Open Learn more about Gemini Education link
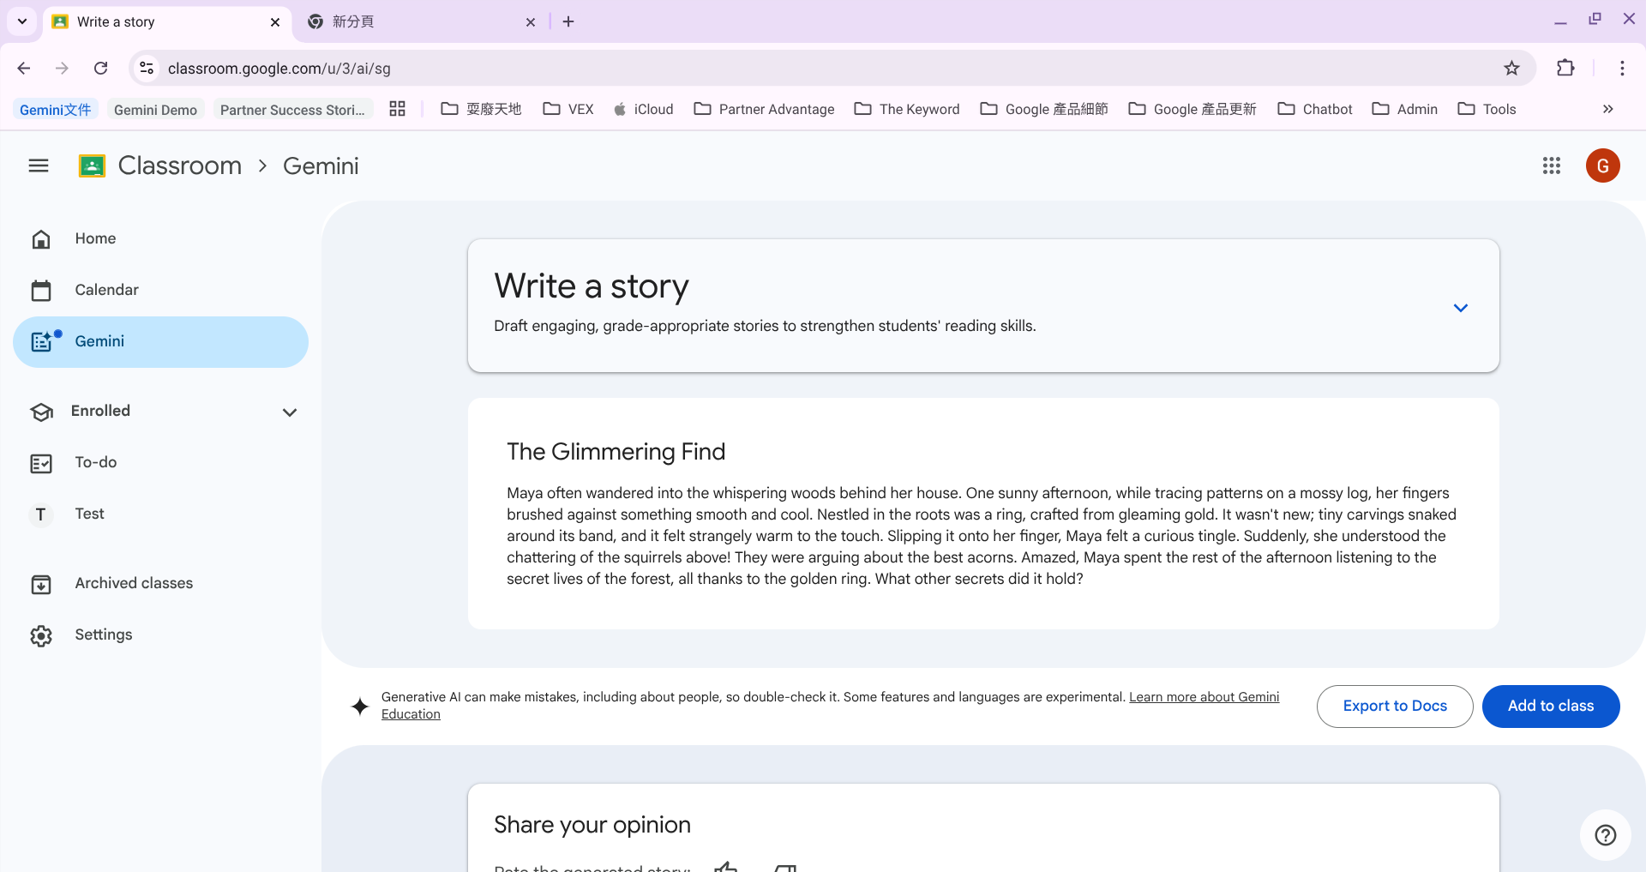 tap(1203, 697)
